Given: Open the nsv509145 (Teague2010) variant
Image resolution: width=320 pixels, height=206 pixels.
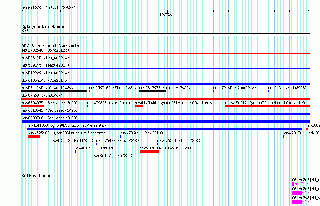Looking at the screenshot, I should click(45, 65).
